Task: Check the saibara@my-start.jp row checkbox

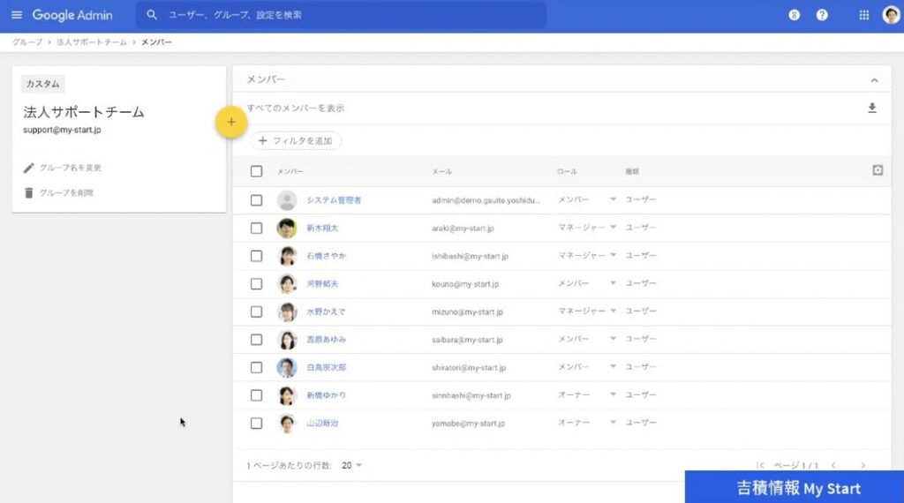Action: (257, 340)
